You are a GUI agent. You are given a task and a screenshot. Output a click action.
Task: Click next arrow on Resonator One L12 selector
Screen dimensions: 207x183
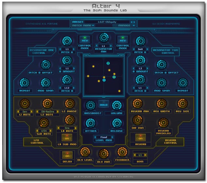pyautogui.click(x=74, y=88)
